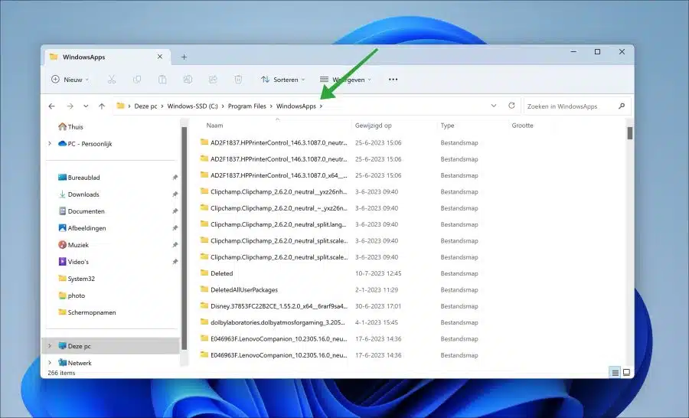Expand chevron after Deze pc breadcrumb
689x418 pixels.
point(162,106)
